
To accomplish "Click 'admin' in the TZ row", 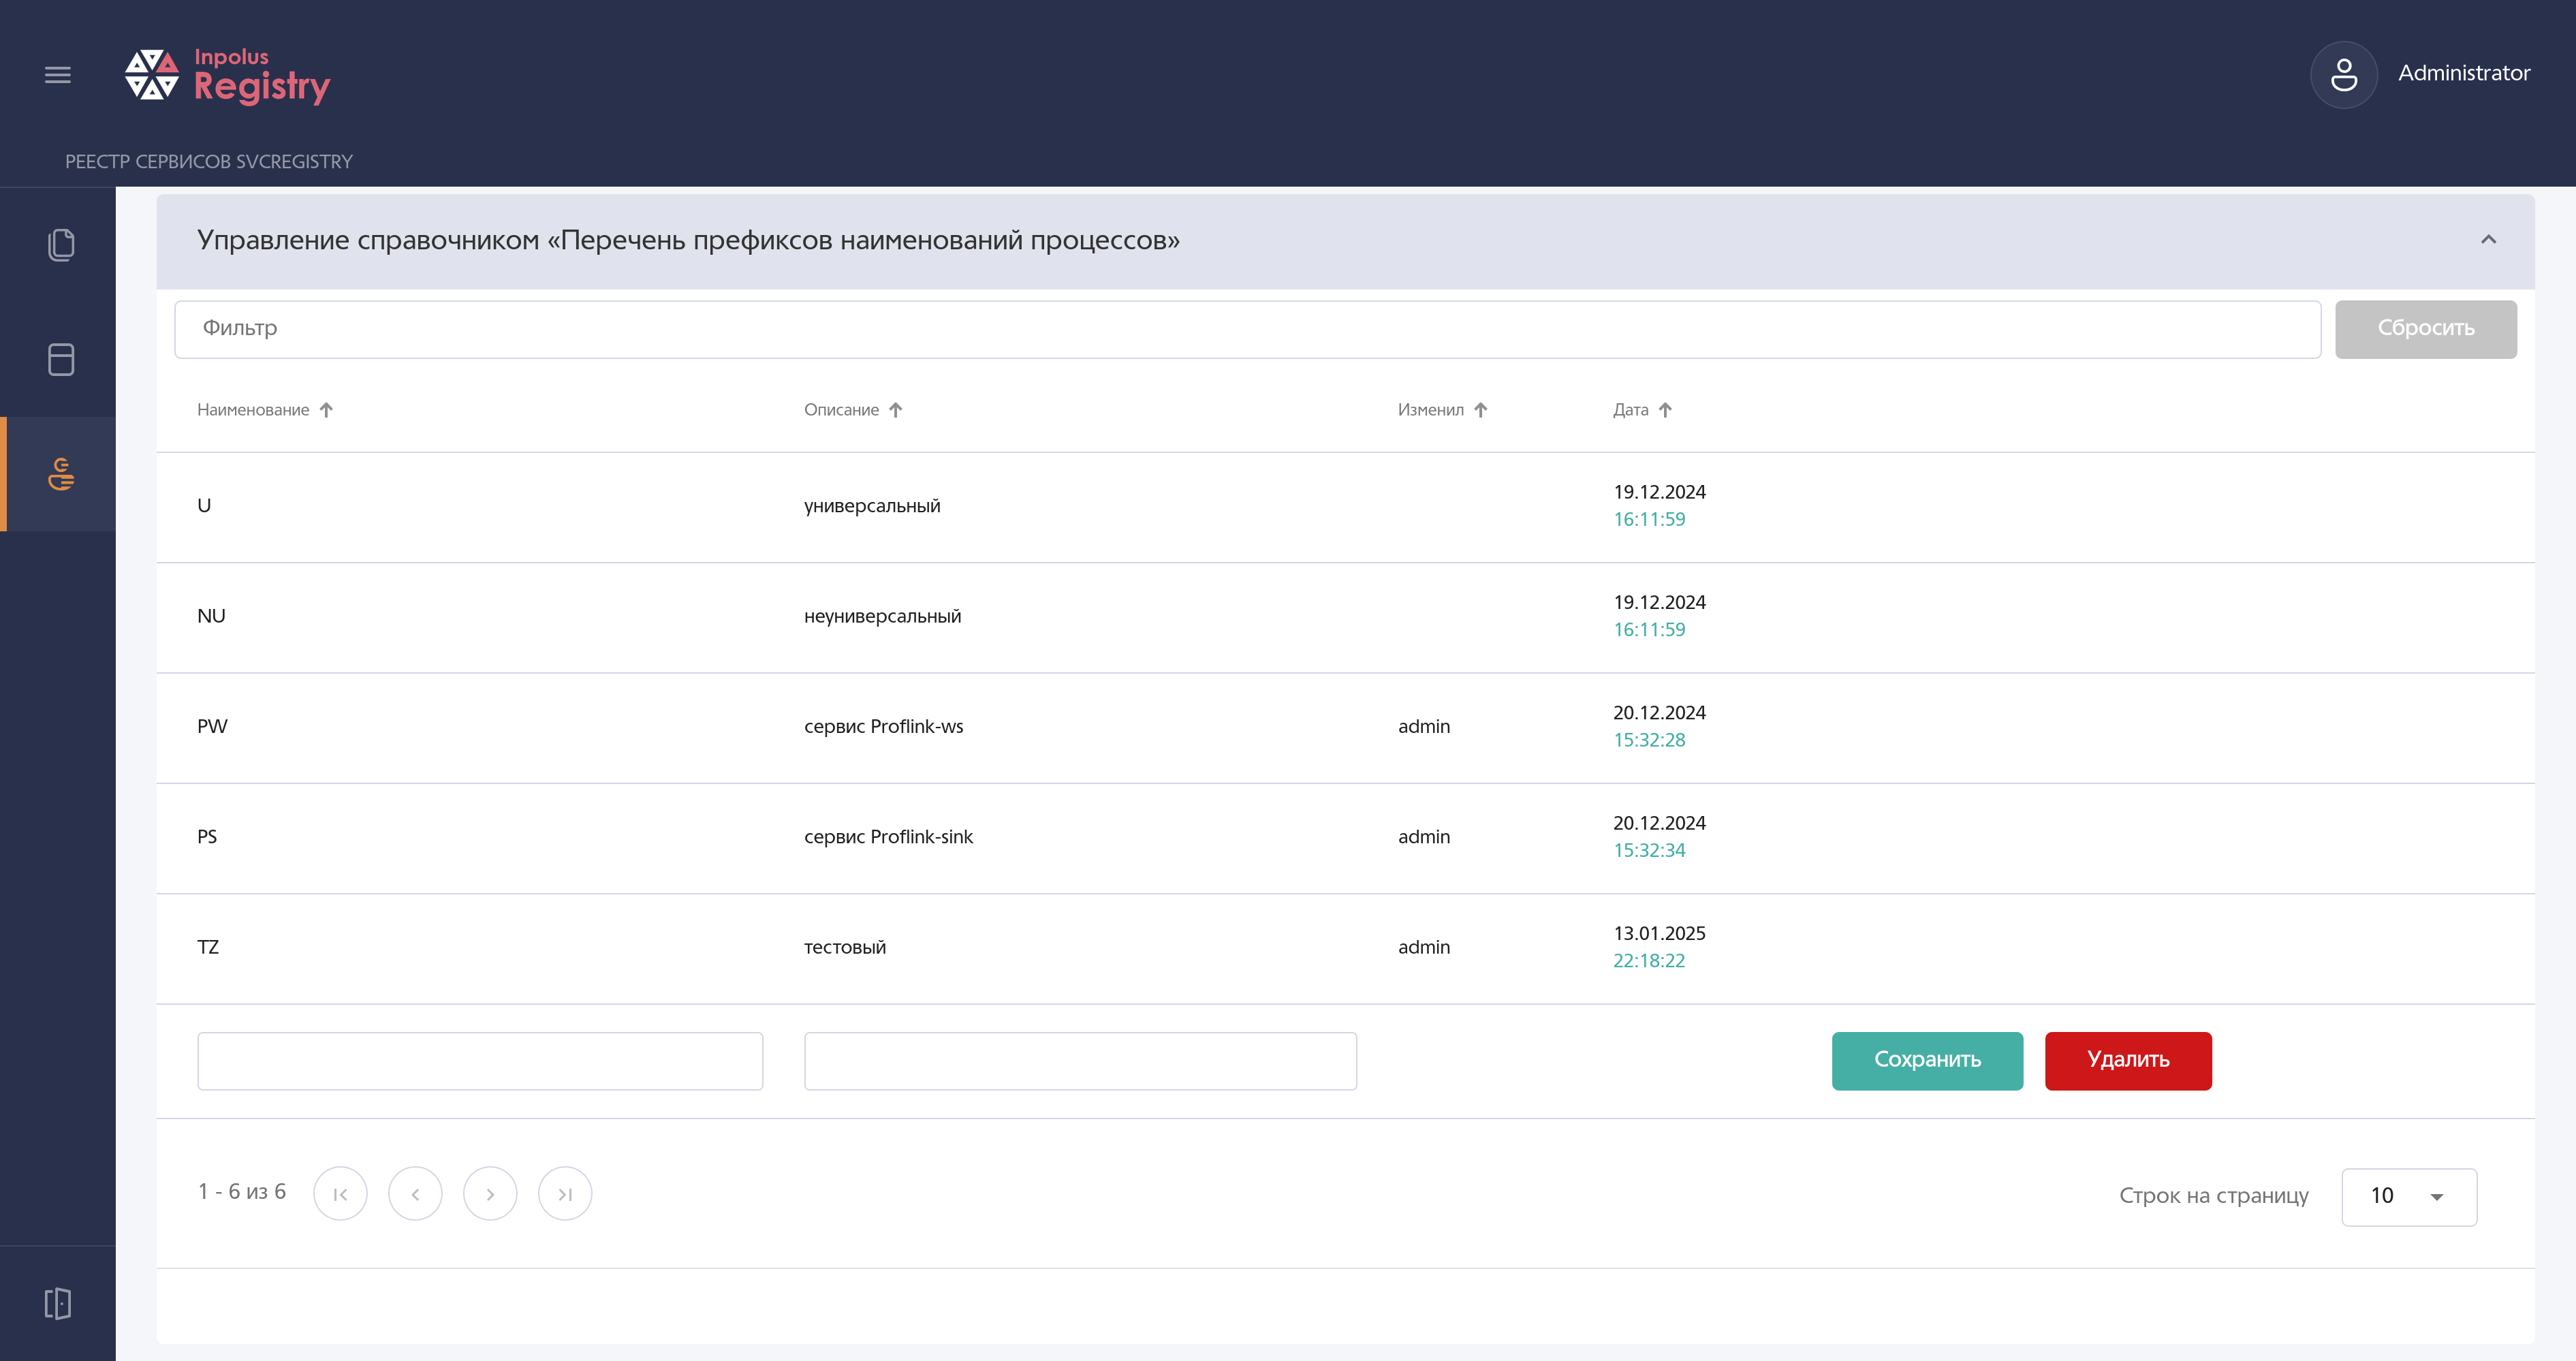I will (1424, 947).
